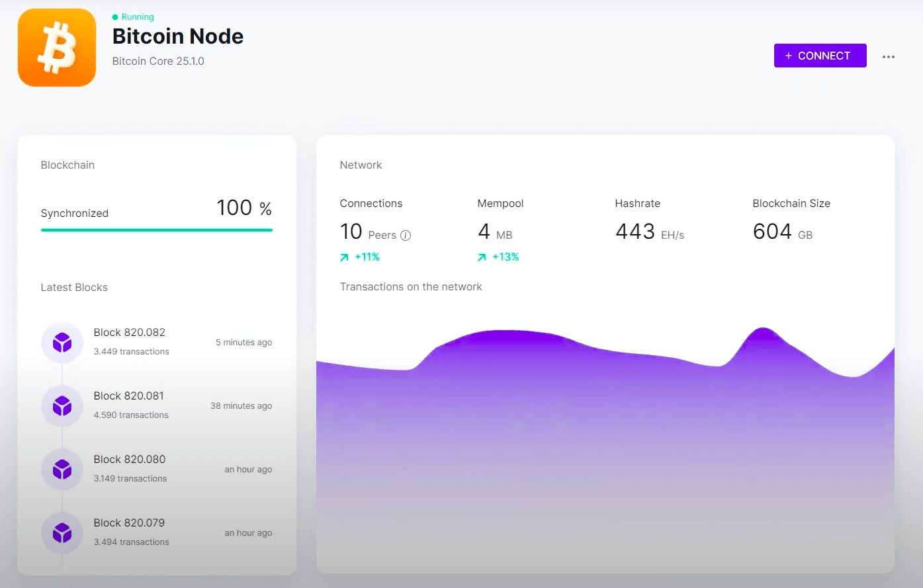Click the cube icon for Block 820.080
Image resolution: width=923 pixels, height=588 pixels.
coord(62,470)
